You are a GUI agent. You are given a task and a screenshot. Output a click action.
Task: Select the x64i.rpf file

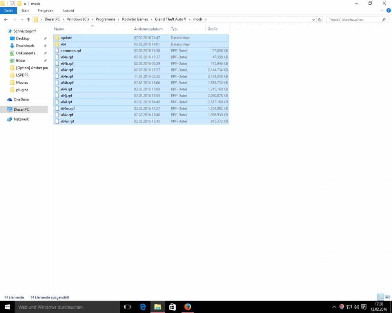[x=141, y=89]
